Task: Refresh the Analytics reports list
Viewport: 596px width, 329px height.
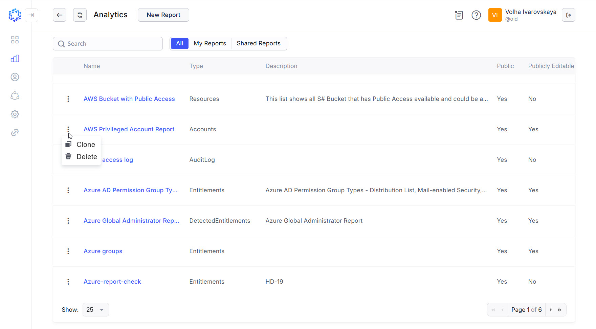Action: coord(80,15)
